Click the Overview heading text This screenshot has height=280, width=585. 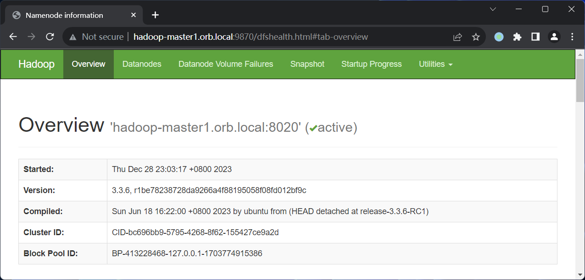pyautogui.click(x=61, y=124)
